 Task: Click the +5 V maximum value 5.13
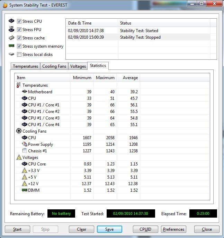coord(111,177)
